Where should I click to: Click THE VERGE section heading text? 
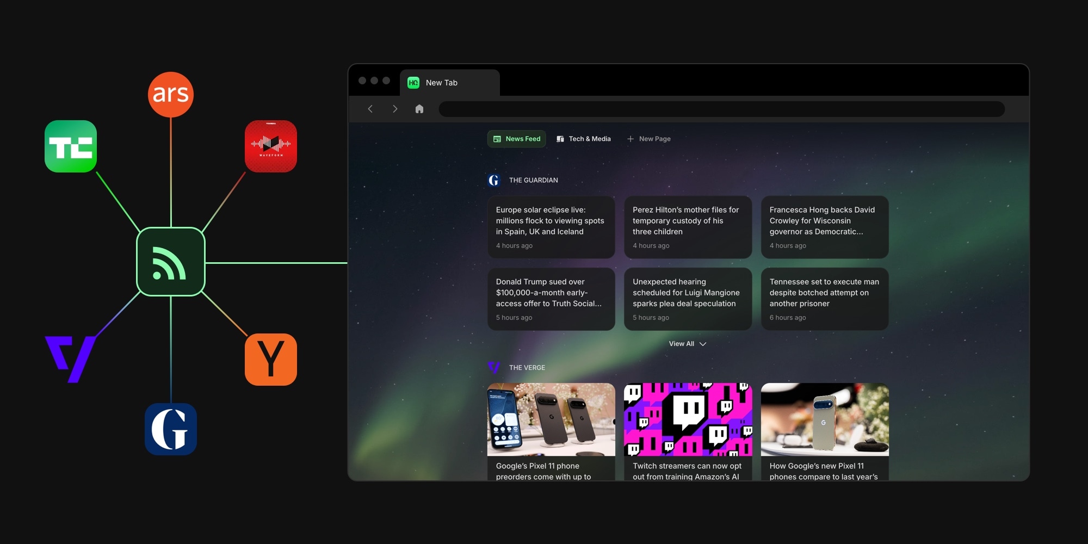527,368
